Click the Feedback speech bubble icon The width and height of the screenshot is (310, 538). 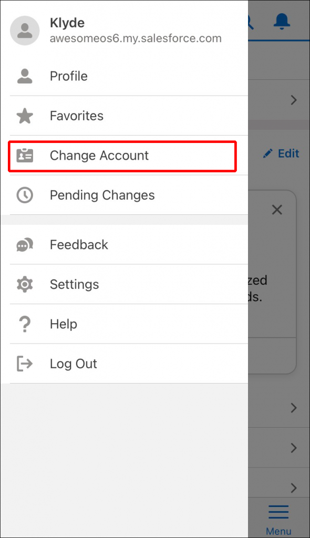pos(25,244)
